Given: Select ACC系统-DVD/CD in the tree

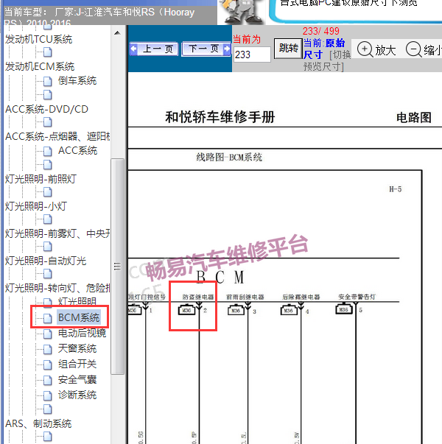Looking at the screenshot, I should [46, 109].
